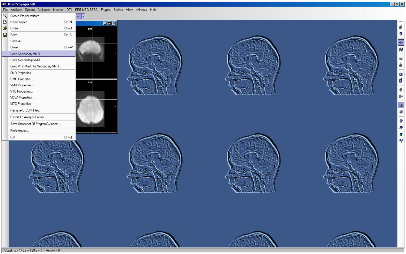The height and width of the screenshot is (254, 406).
Task: Open the File menu
Action: pos(5,10)
